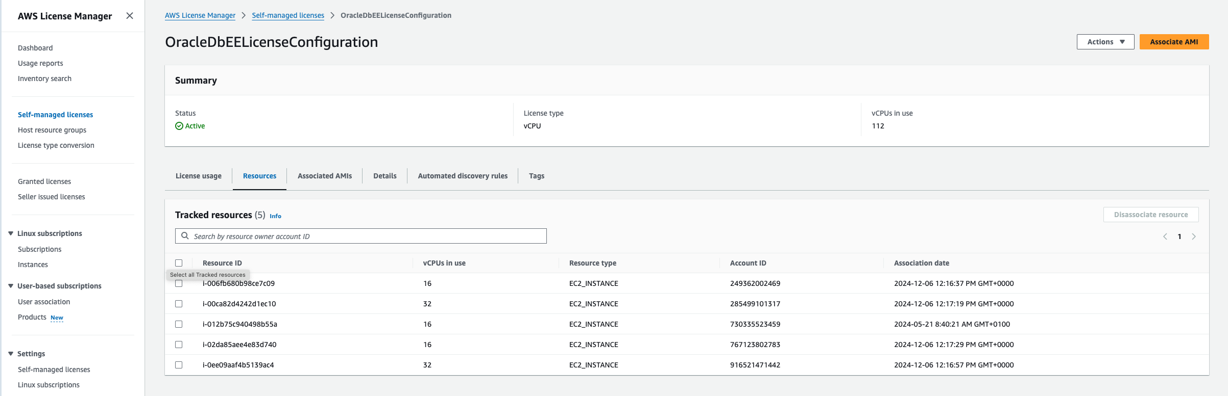1228x396 pixels.
Task: Click the Resource ID column header
Action: pos(222,263)
